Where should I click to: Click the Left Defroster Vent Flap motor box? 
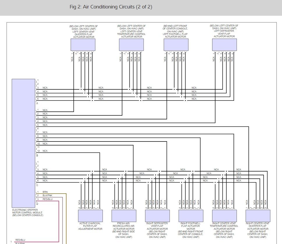(224, 45)
